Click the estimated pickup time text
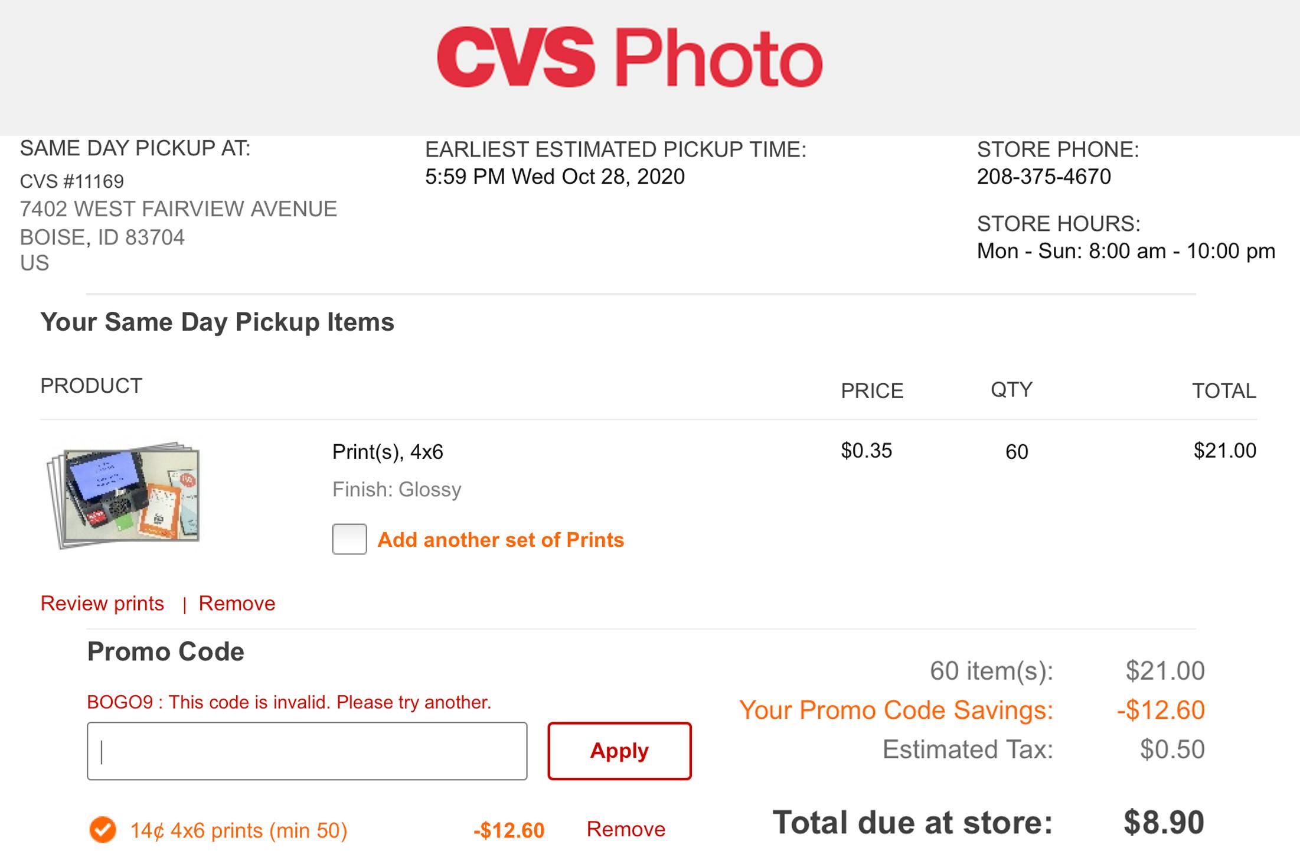This screenshot has width=1300, height=867. point(554,177)
